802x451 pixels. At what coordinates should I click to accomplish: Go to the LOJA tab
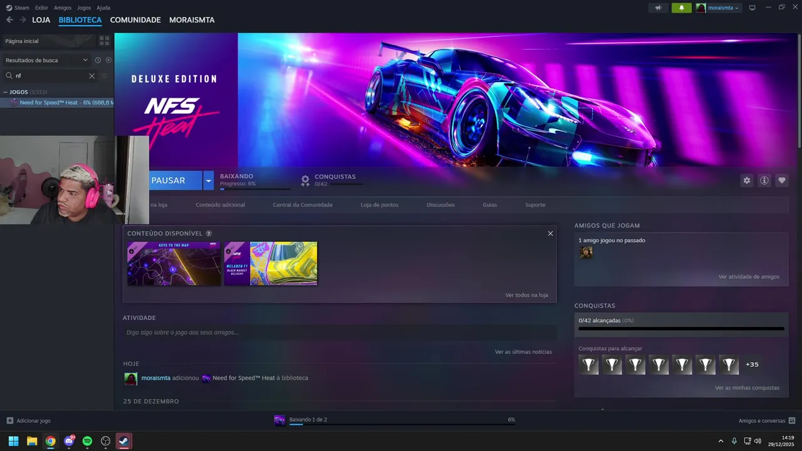[x=41, y=20]
